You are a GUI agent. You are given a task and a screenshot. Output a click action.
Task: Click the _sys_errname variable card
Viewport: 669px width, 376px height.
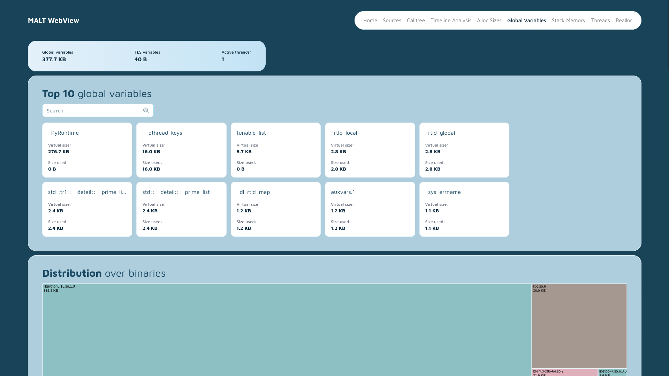click(464, 209)
